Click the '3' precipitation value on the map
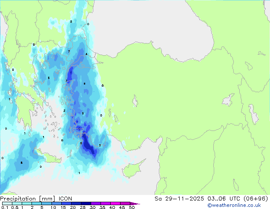The image size is (270, 209). click(x=83, y=113)
